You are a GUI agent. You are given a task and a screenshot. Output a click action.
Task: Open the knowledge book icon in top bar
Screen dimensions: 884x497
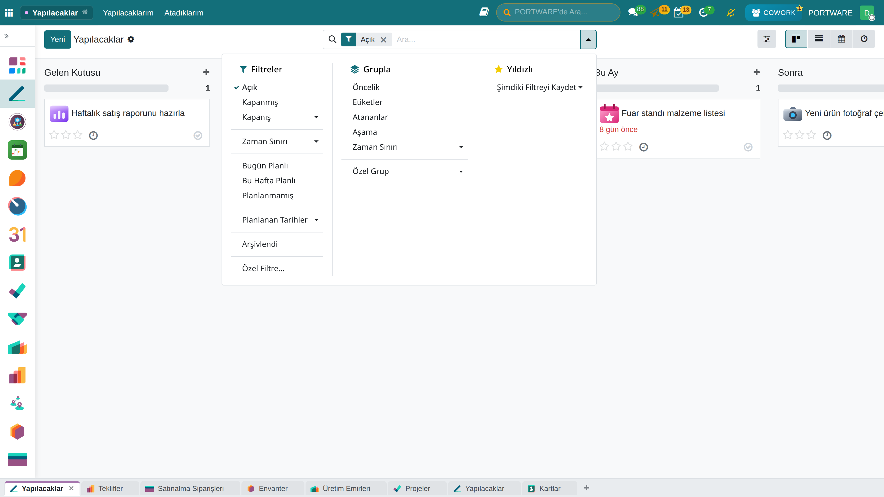pos(484,12)
